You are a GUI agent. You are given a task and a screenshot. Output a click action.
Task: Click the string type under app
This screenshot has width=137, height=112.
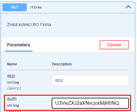click(13, 82)
